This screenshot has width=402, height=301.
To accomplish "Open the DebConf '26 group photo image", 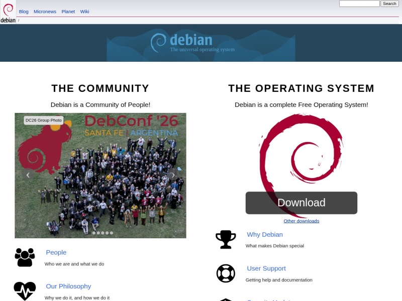I will 100,176.
